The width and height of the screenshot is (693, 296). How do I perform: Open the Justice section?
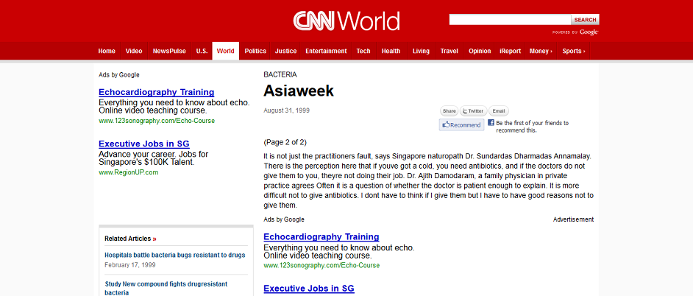pyautogui.click(x=286, y=51)
